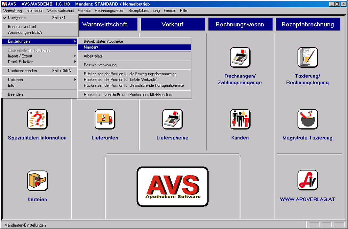Open the Rechnungswesen menu in menu bar
The height and width of the screenshot is (229, 348).
pos(109,11)
